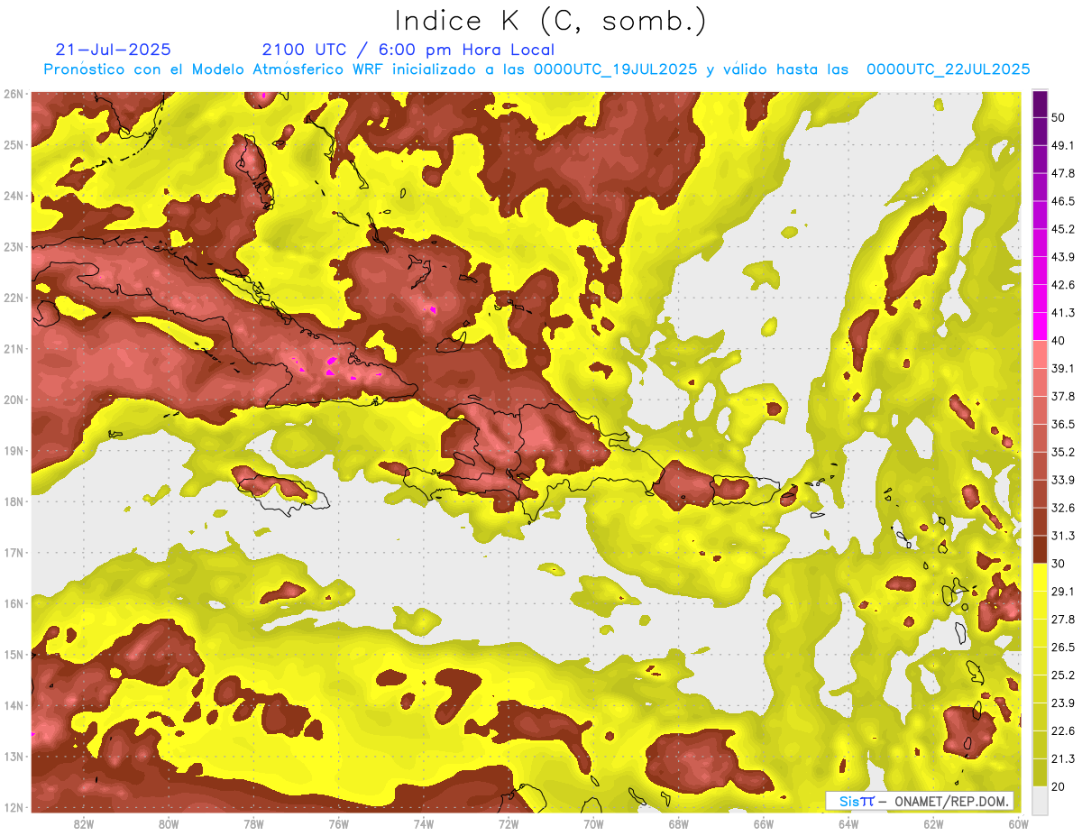Click the colorbar value 47.8
This screenshot has width=1082, height=836.
click(x=1063, y=173)
